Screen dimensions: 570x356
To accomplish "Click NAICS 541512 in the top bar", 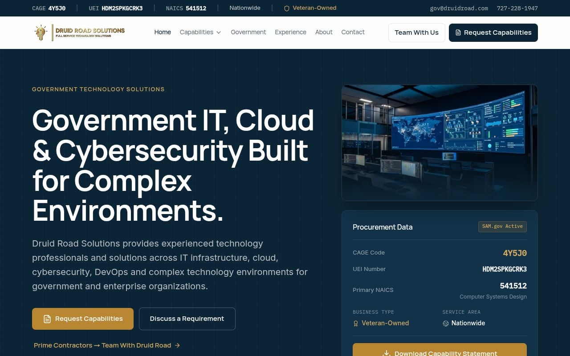I will pos(186,8).
